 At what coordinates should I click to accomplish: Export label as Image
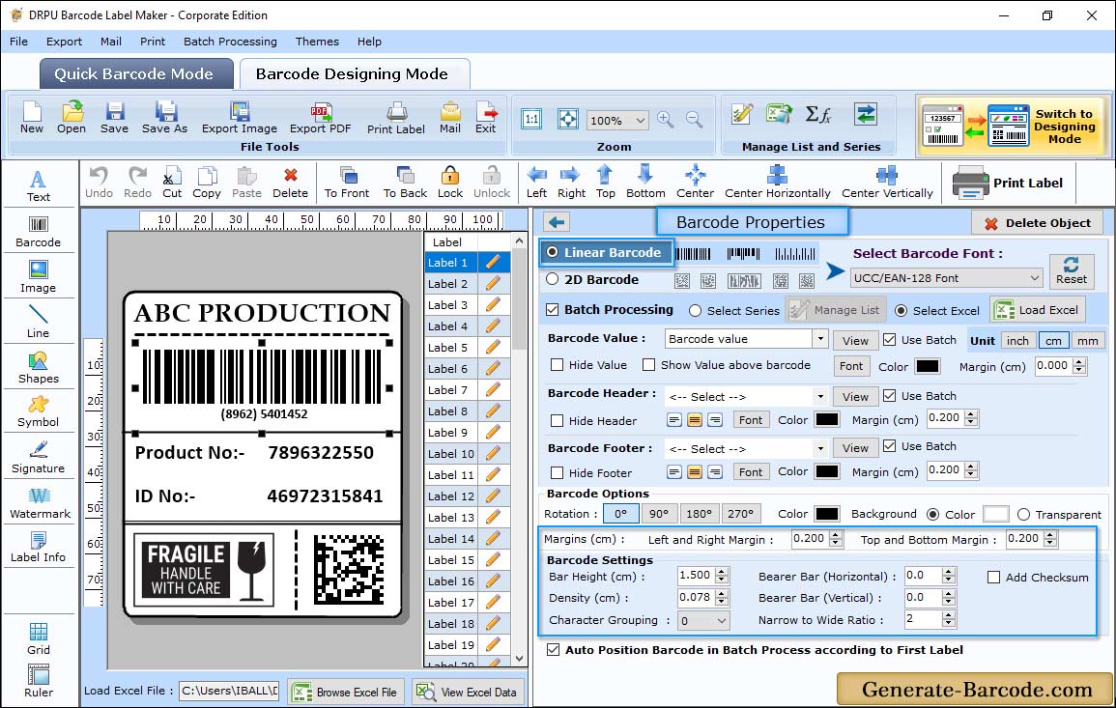pyautogui.click(x=240, y=118)
